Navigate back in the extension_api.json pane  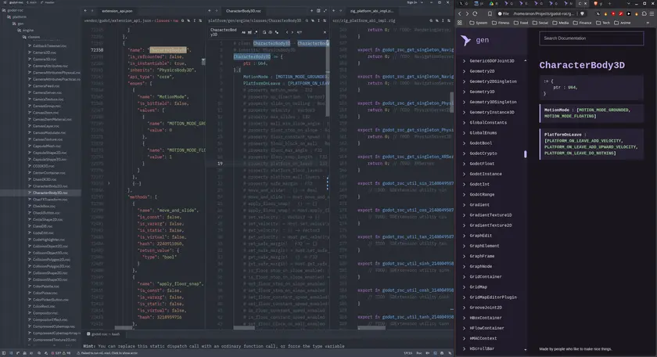(85, 11)
